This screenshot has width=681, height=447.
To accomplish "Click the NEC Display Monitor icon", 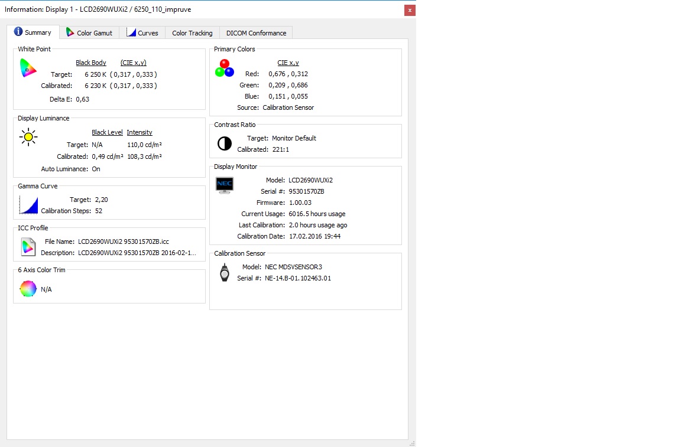I will coord(225,185).
